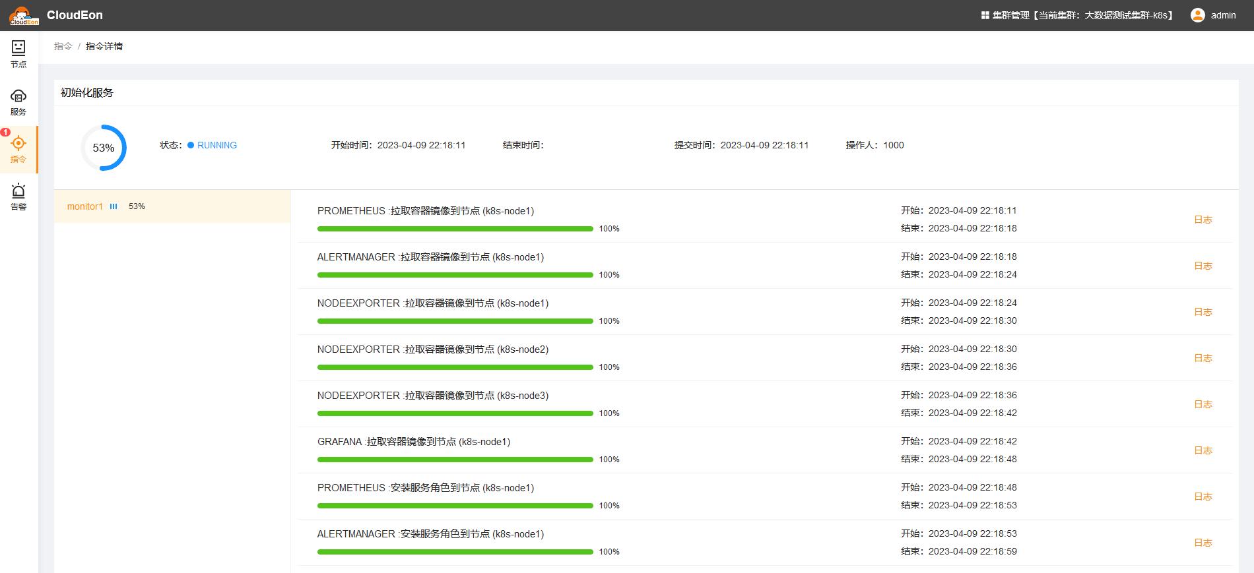Open 日志 for ALERTMANAGER image pull task
The height and width of the screenshot is (573, 1254).
[1203, 266]
